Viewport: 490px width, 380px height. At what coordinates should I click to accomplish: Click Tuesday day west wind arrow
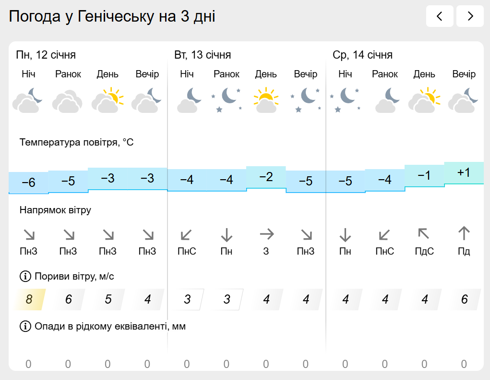pos(266,234)
